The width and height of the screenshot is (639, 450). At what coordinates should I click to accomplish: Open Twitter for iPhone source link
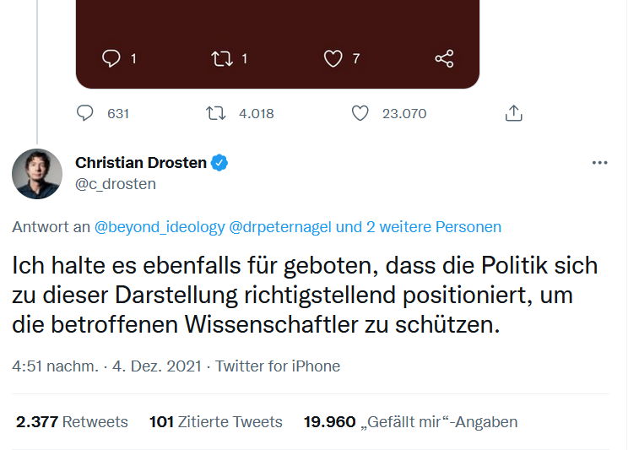278,366
